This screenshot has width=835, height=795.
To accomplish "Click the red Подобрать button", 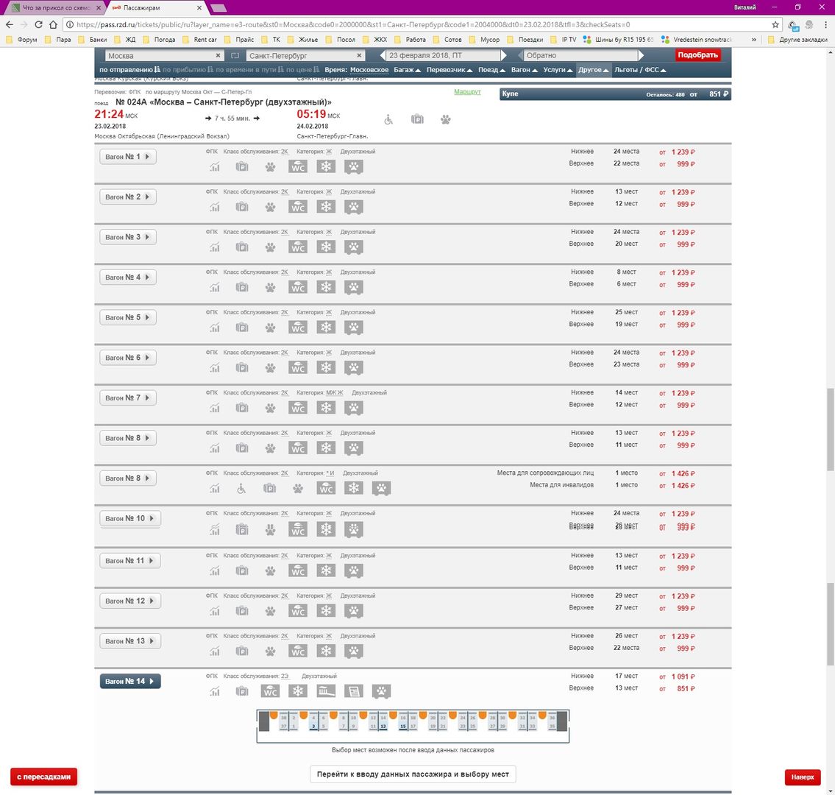I will click(x=697, y=55).
